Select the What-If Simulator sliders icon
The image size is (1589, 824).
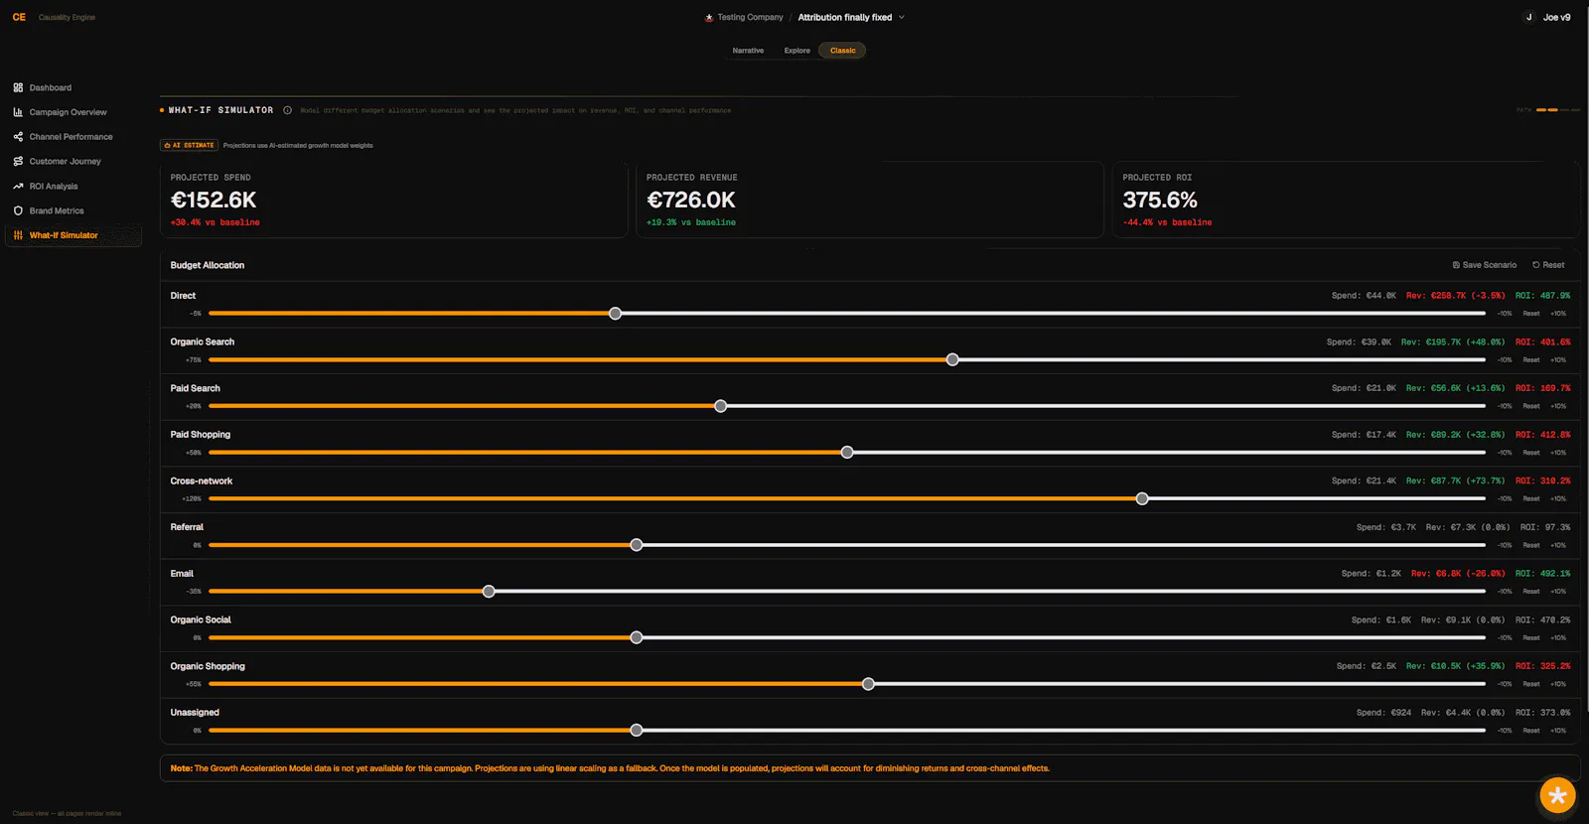click(x=18, y=235)
